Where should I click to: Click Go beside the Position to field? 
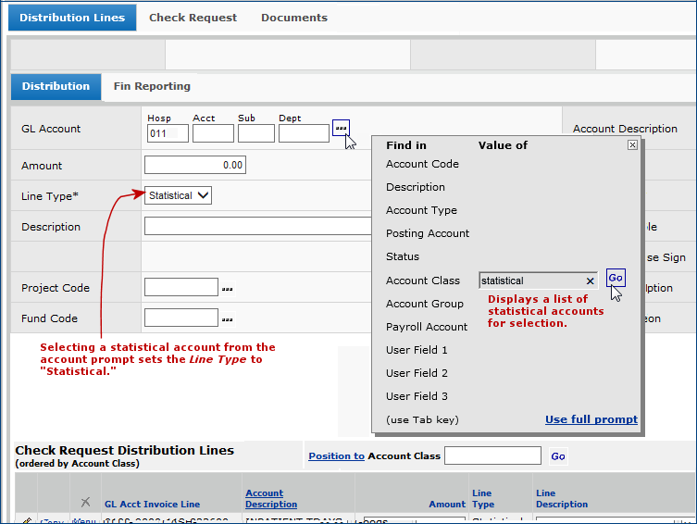pos(557,456)
